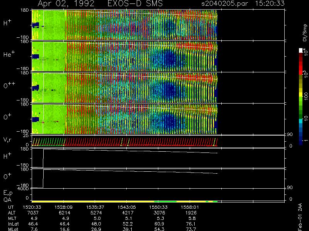Click the "QA" row label
The width and height of the screenshot is (309, 231).
click(x=7, y=200)
